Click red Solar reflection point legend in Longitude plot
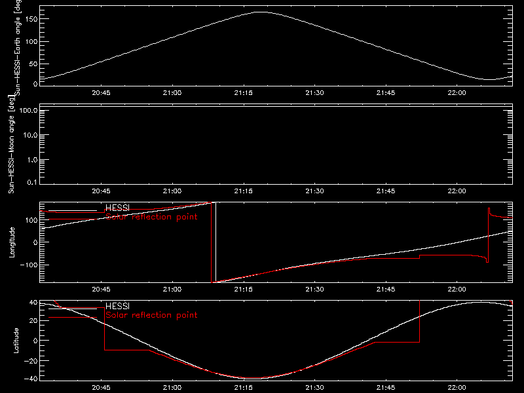This screenshot has height=393, width=524. 151,217
